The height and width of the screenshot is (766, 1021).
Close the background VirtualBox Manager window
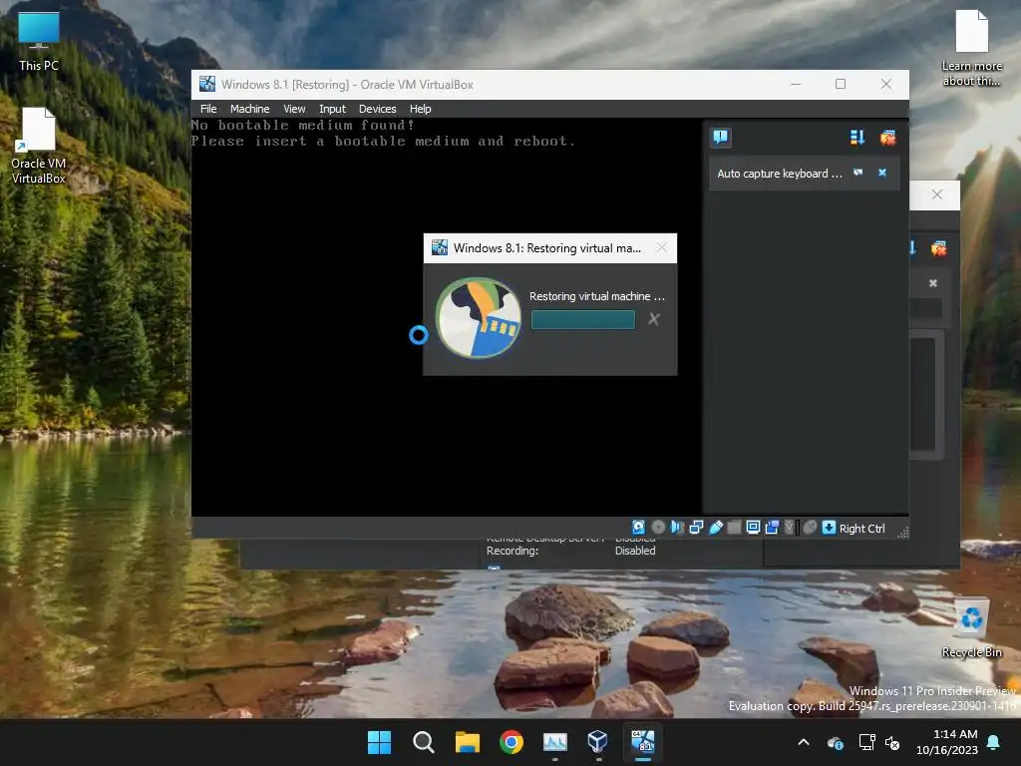937,194
